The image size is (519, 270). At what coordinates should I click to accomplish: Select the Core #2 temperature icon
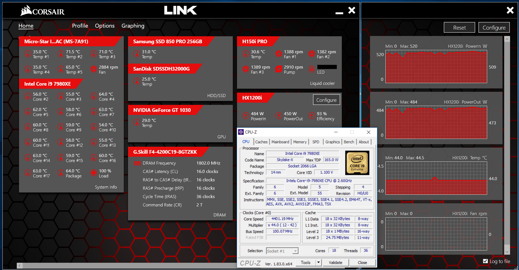tap(28, 96)
